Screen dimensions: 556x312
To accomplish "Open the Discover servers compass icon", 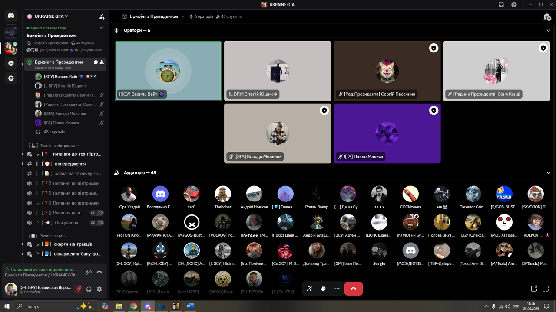I will 11,78.
